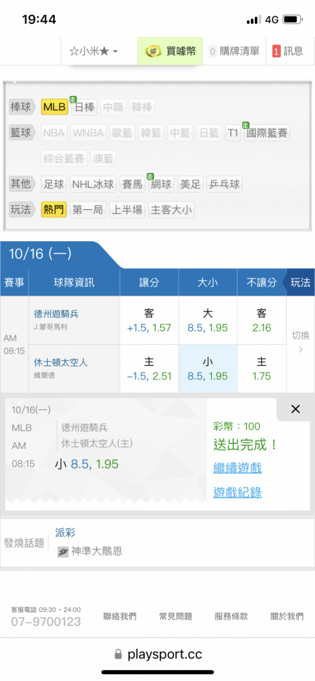Tap the 買噱幣 coin icon
Image resolution: width=315 pixels, height=681 pixels.
pyautogui.click(x=153, y=51)
